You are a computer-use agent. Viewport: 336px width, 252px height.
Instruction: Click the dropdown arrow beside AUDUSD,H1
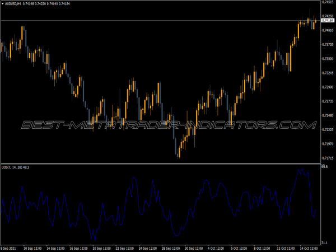[2, 4]
